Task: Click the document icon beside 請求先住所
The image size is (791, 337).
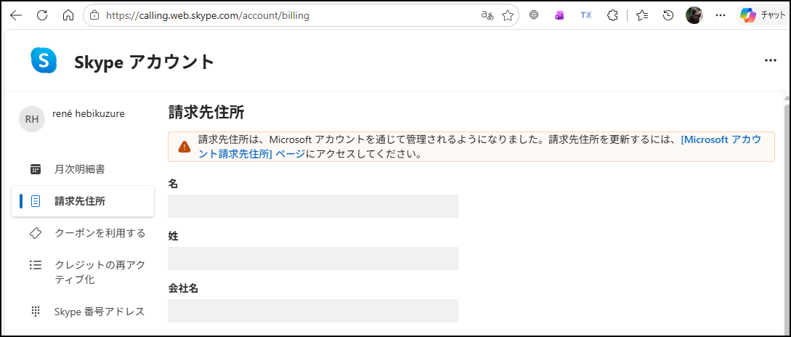Action: 36,201
